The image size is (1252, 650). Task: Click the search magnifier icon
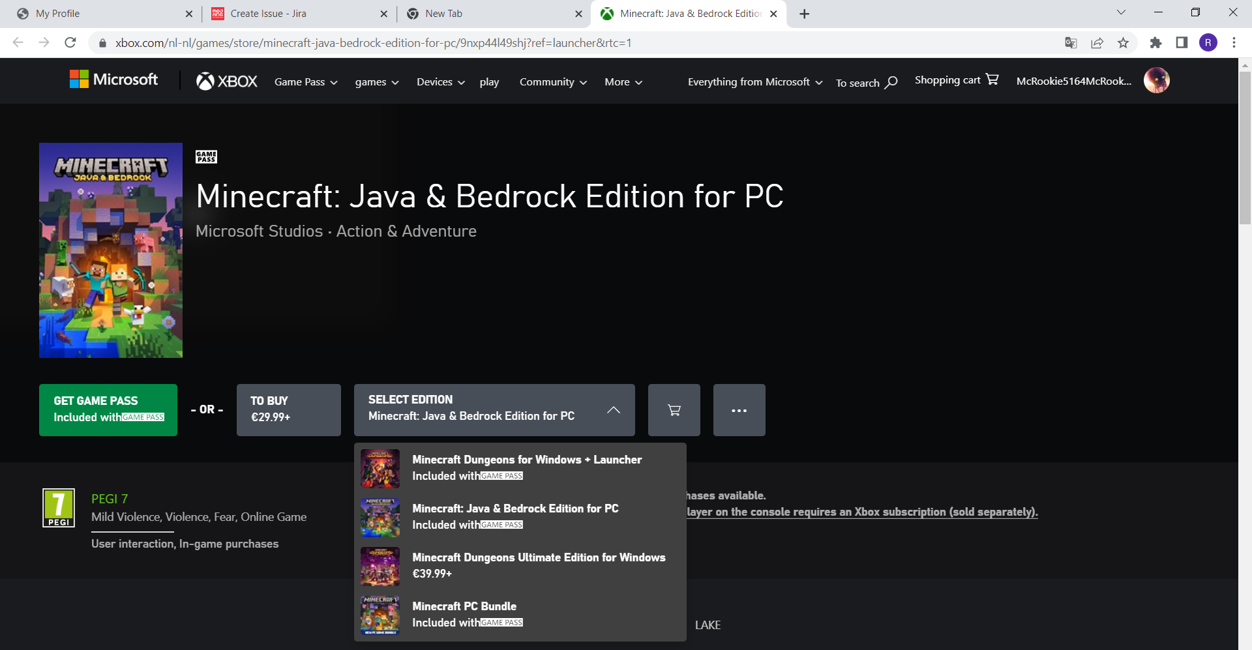point(891,82)
